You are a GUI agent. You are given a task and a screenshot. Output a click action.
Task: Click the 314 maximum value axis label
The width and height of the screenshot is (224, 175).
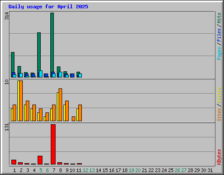(7, 16)
